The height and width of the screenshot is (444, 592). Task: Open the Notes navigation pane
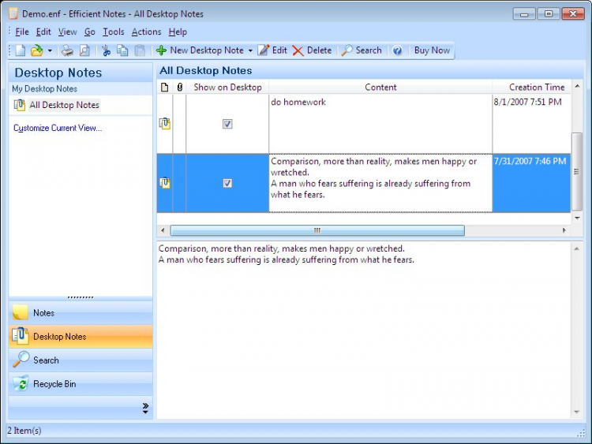(81, 313)
